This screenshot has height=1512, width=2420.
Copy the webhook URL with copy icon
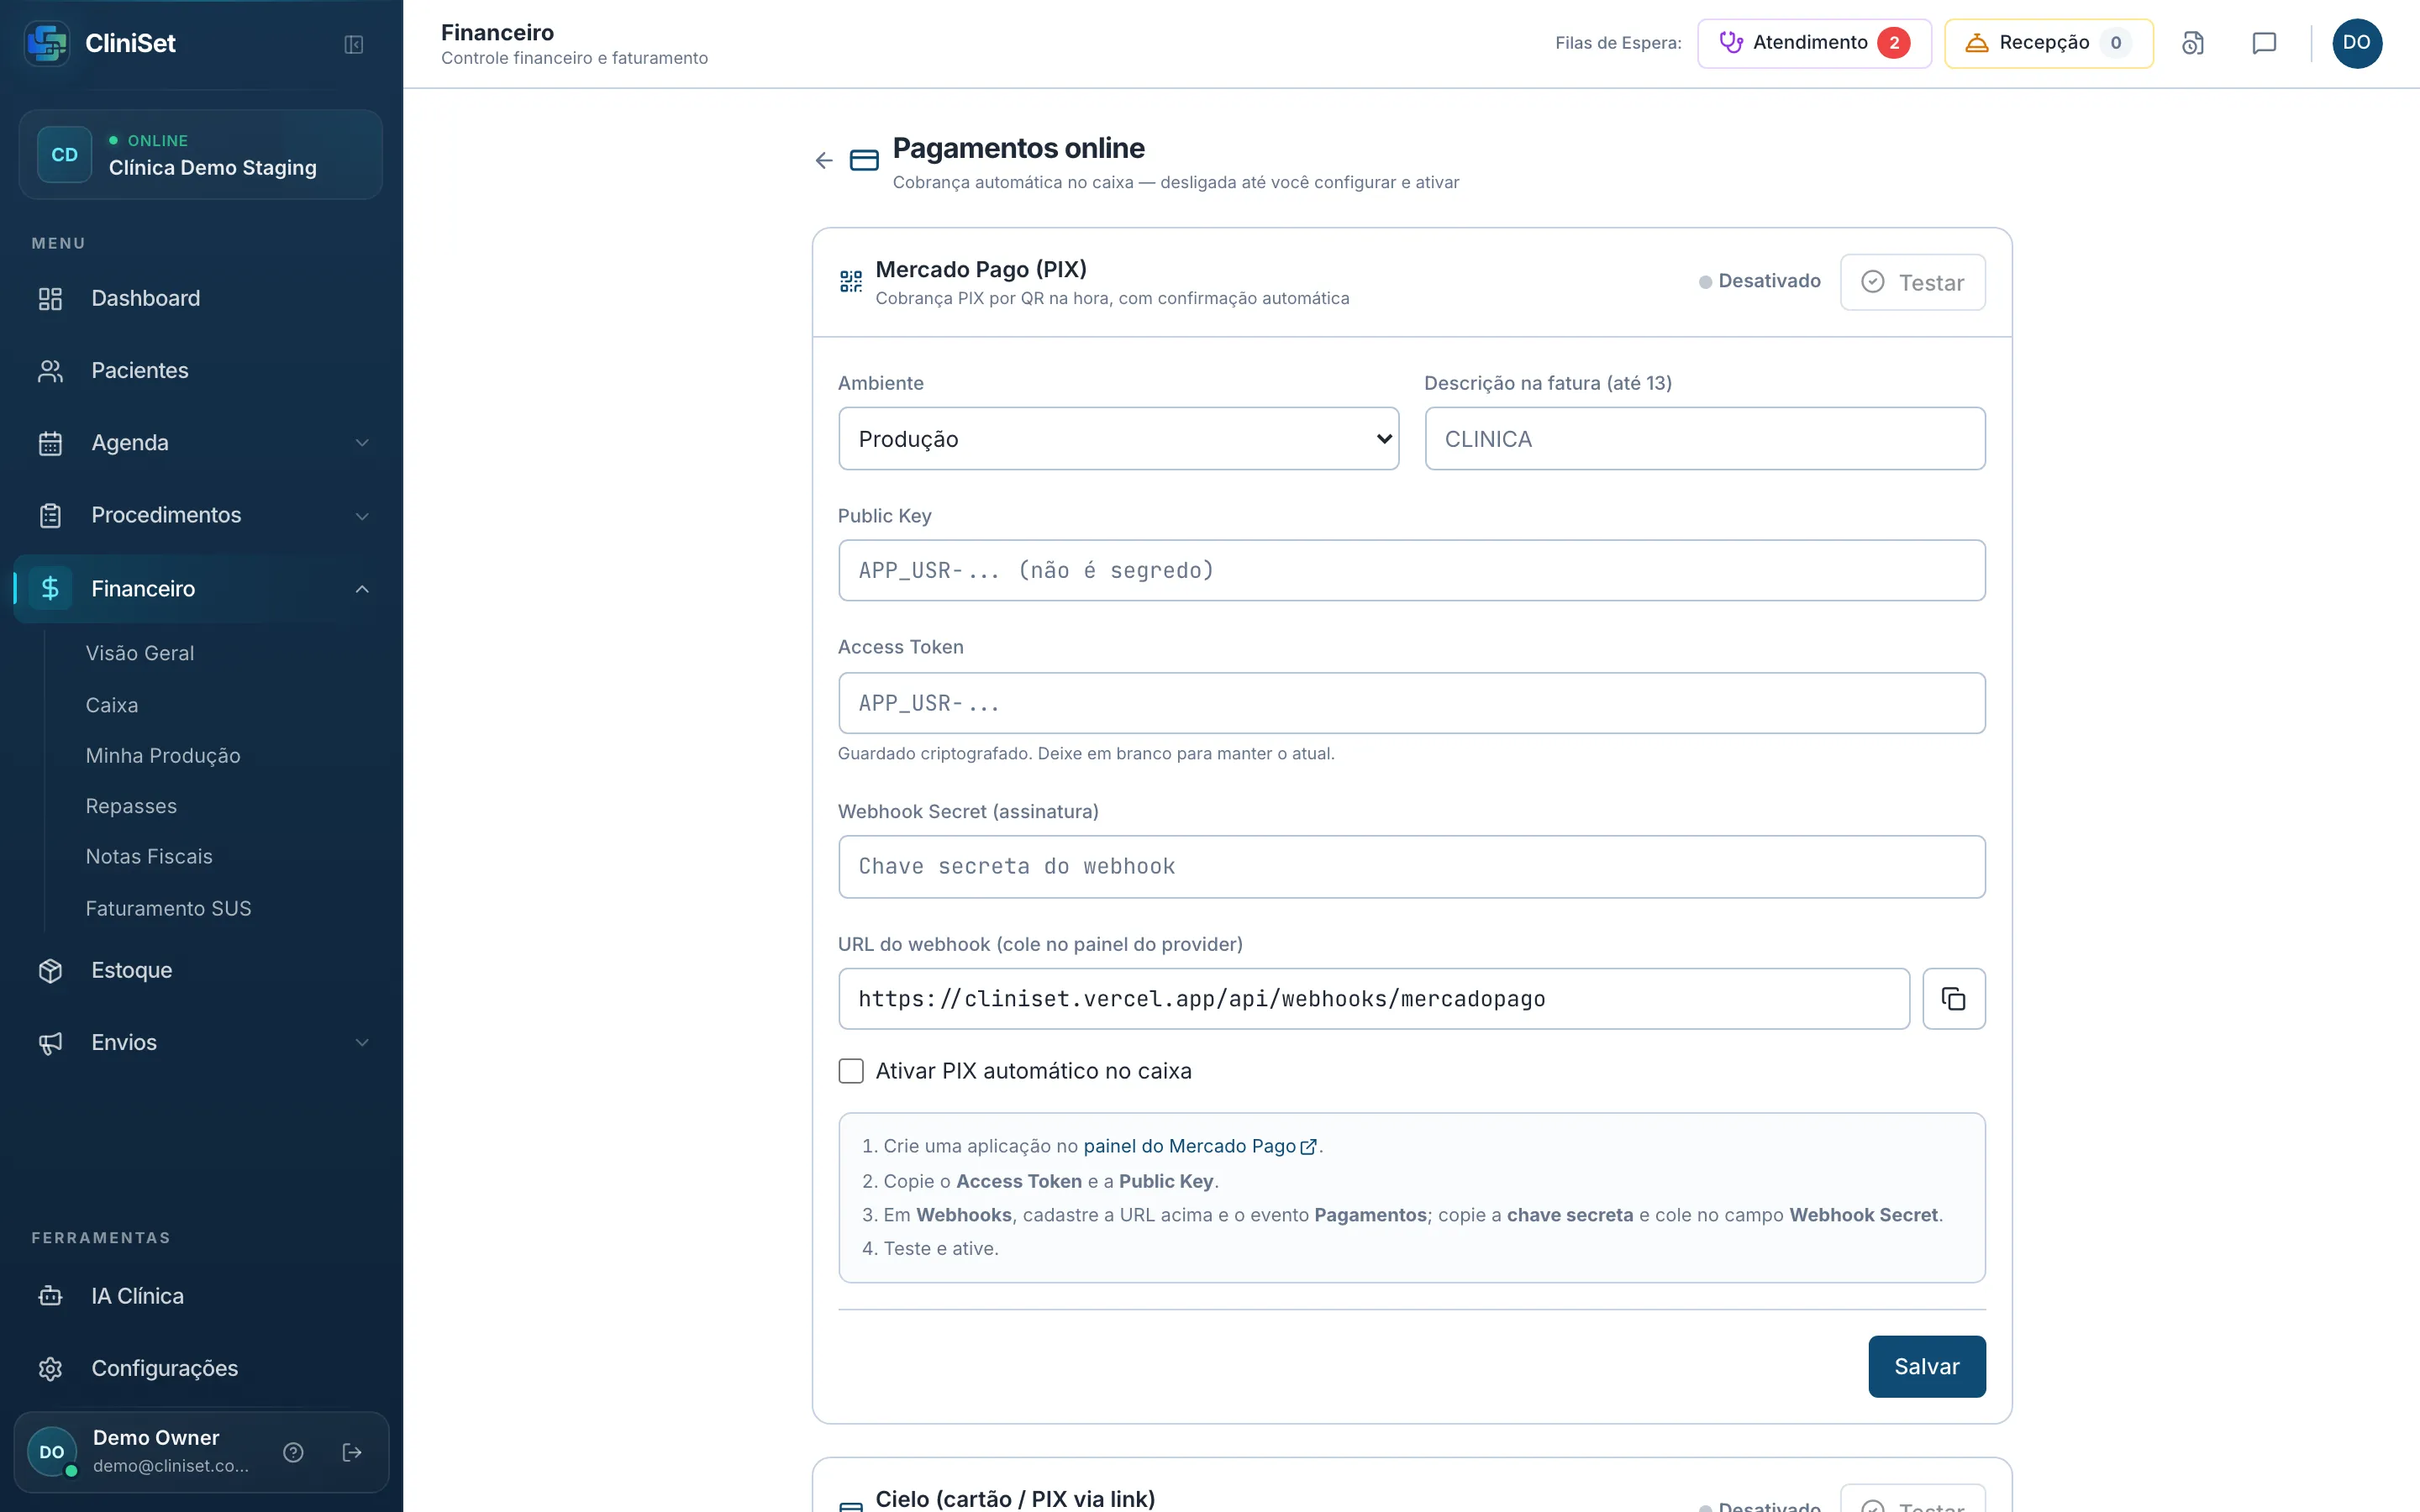[x=1953, y=998]
